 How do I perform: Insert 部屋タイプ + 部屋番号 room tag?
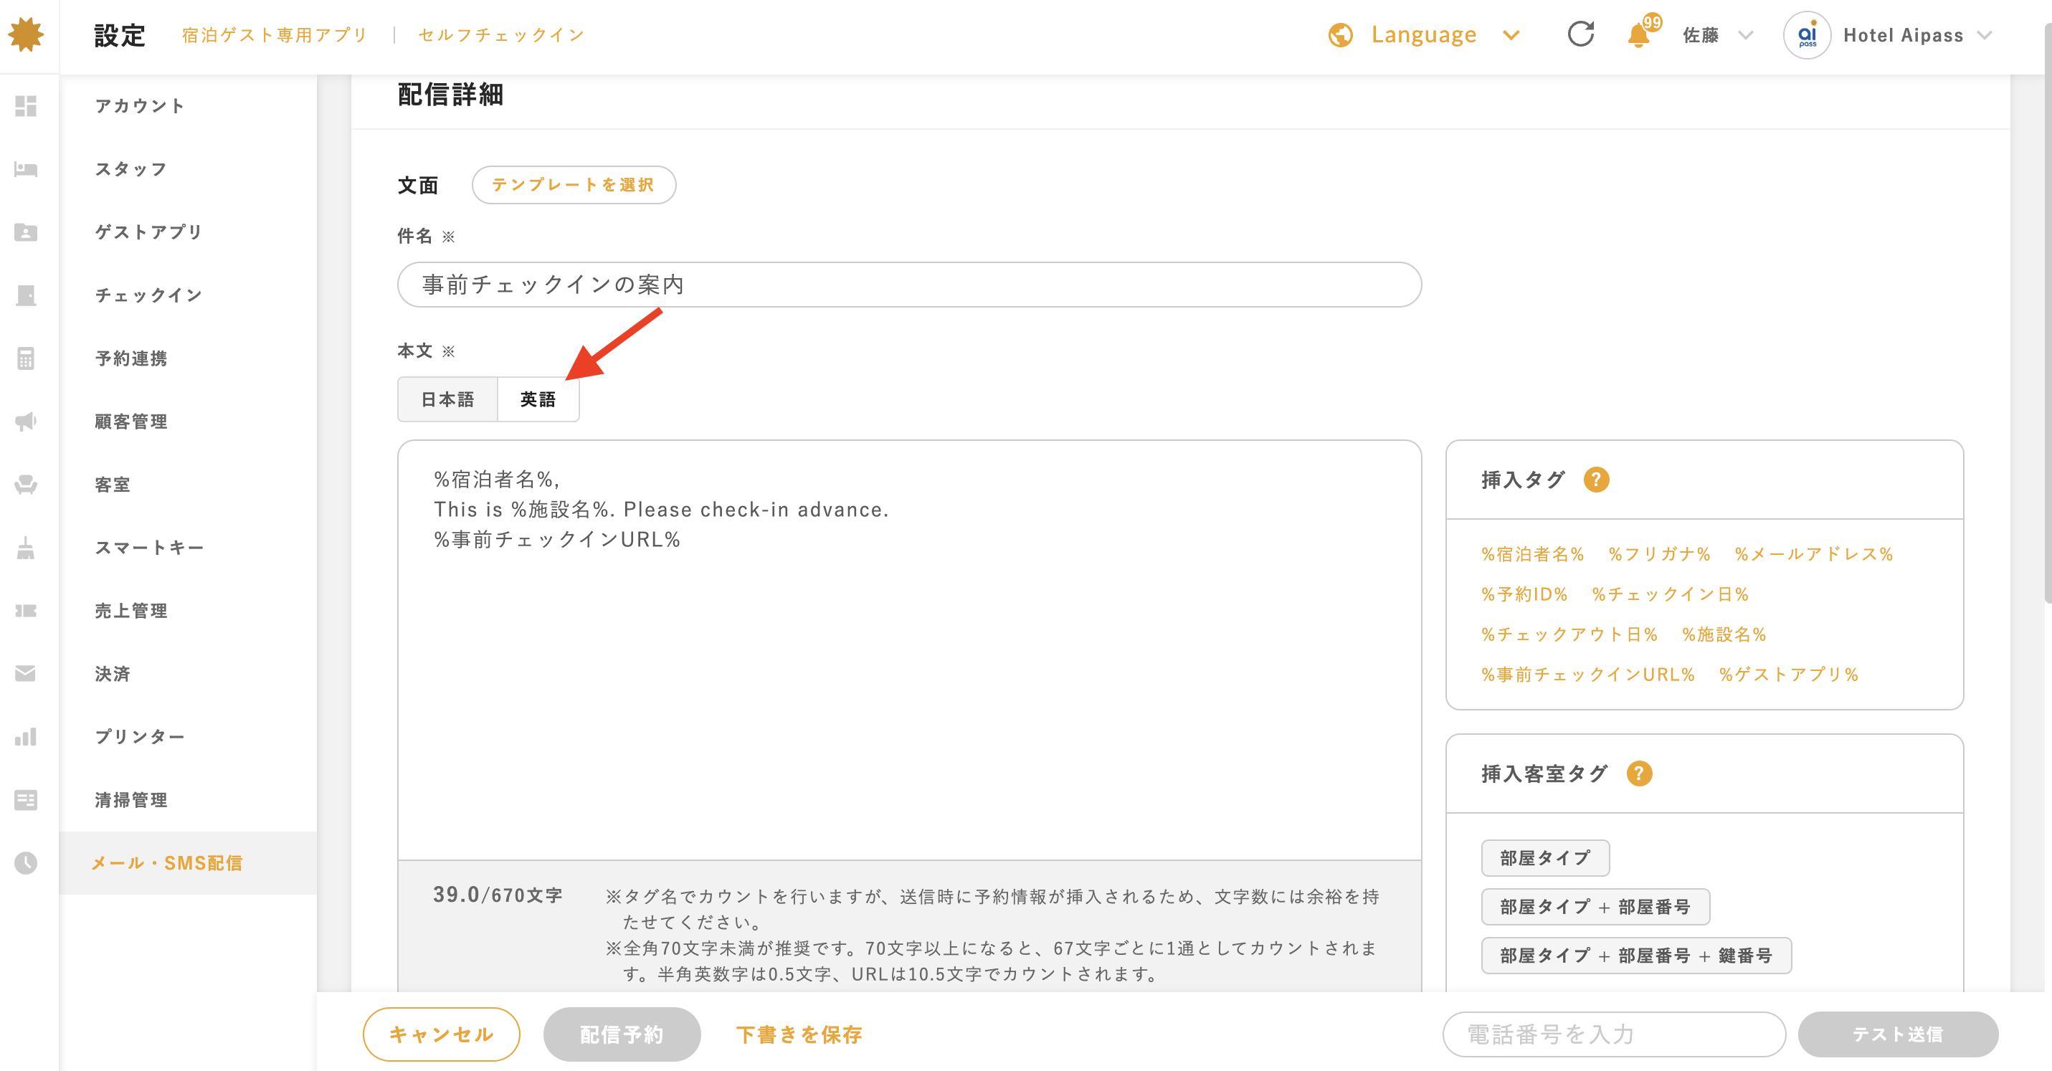pos(1595,906)
